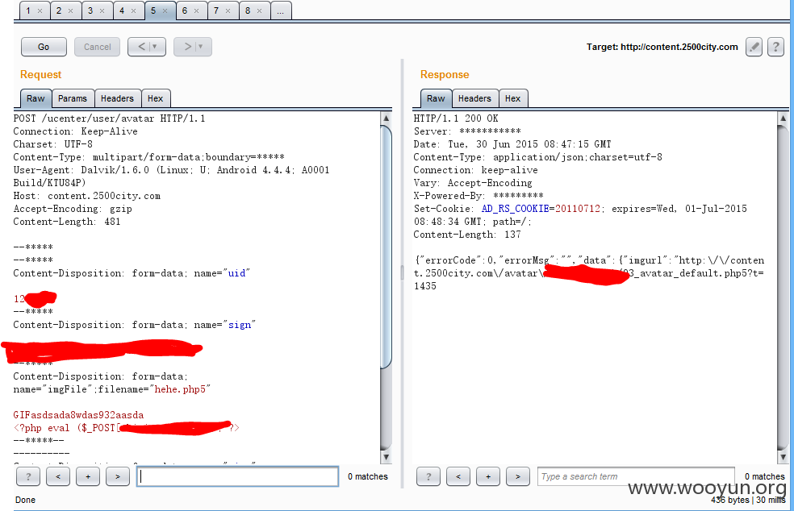Click the request pane scrollbar thumb
This screenshot has width=794, height=511.
[386, 247]
